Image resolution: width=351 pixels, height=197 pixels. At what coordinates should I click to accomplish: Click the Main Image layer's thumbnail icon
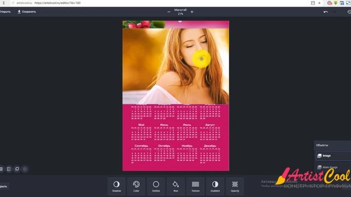[x=319, y=167]
